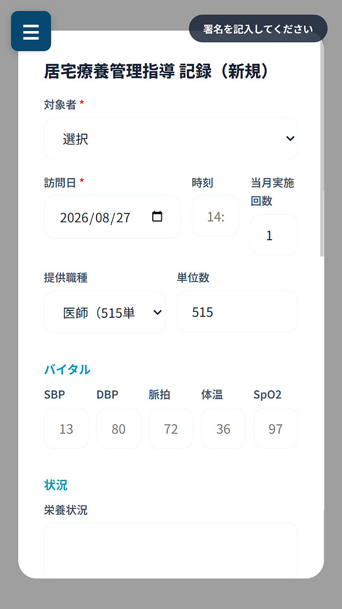Expand the 対象者 dropdown chevron
Viewport: 342px width, 609px height.
click(x=290, y=138)
